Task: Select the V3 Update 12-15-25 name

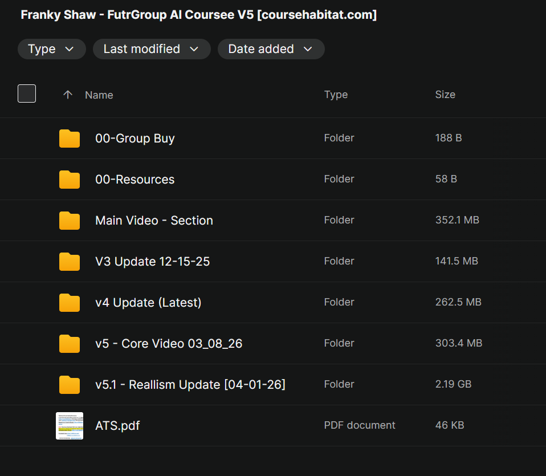Action: [153, 262]
